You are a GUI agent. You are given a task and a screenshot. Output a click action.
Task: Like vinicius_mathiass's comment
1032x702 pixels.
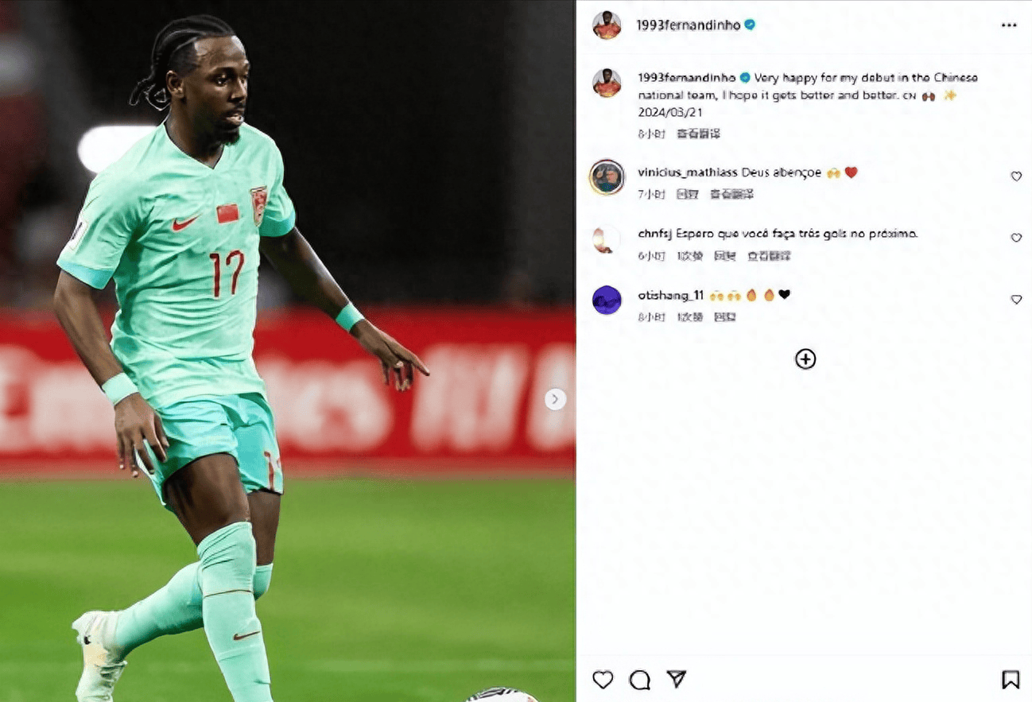point(1016,176)
